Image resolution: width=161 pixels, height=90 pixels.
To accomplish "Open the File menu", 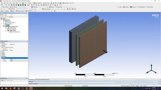I will [2, 3].
